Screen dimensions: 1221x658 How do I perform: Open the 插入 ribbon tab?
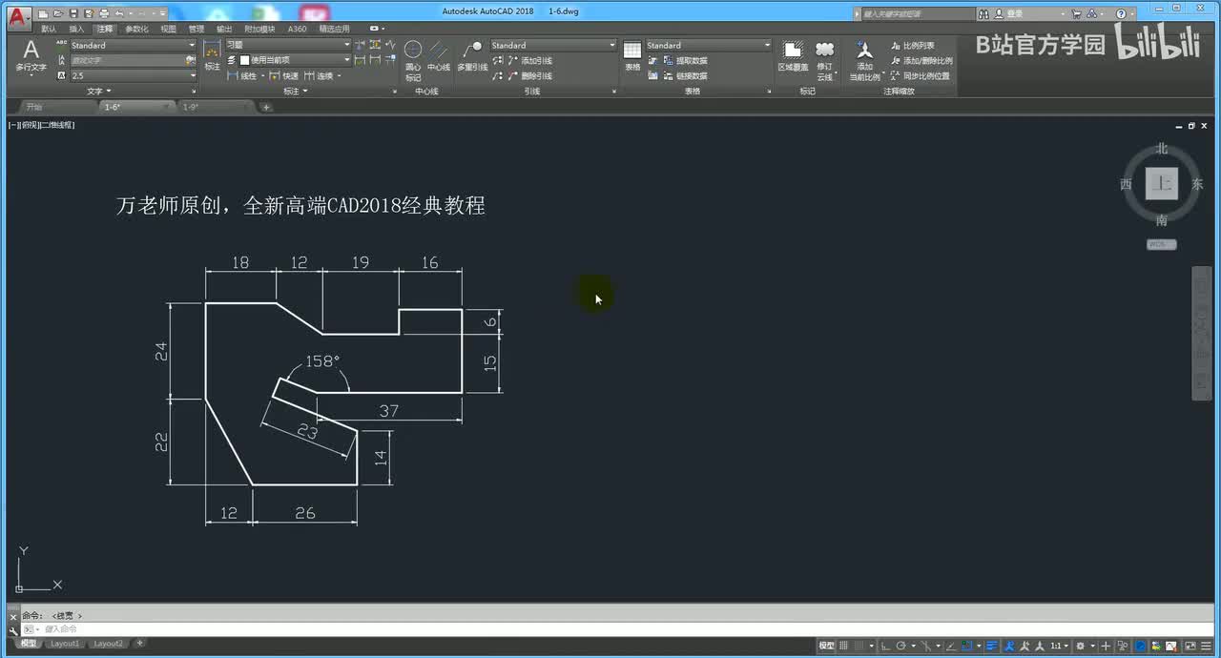pos(76,30)
